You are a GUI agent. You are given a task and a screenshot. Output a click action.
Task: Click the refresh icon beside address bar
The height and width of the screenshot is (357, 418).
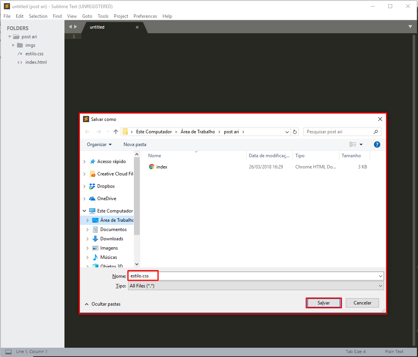pos(295,132)
